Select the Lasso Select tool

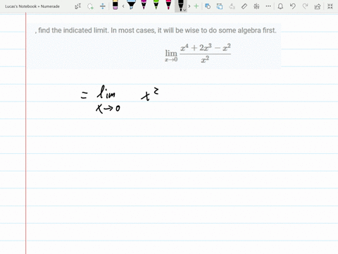point(90,6)
